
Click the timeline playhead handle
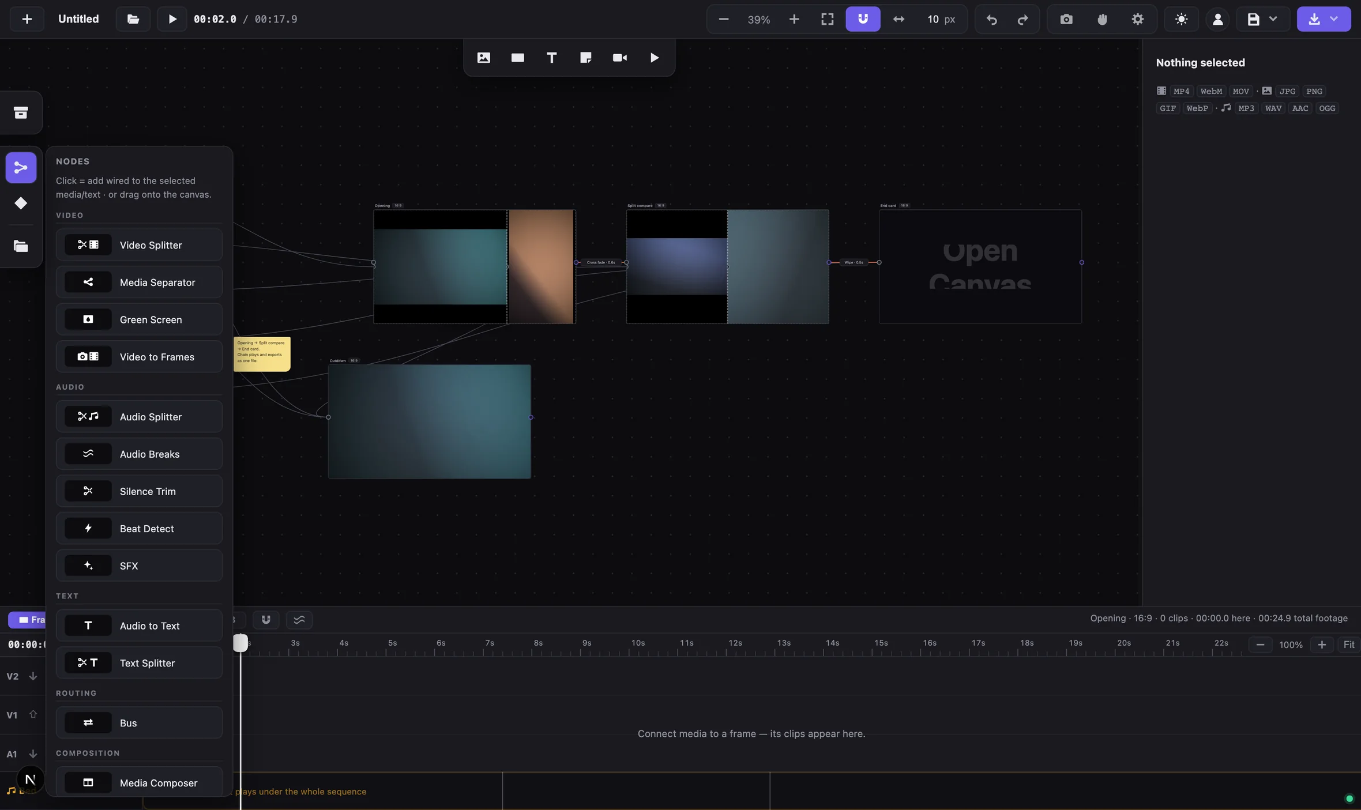240,643
